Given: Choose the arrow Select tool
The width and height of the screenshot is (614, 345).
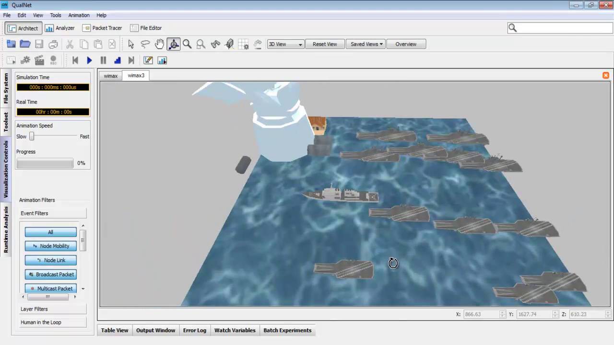Looking at the screenshot, I should (x=131, y=44).
